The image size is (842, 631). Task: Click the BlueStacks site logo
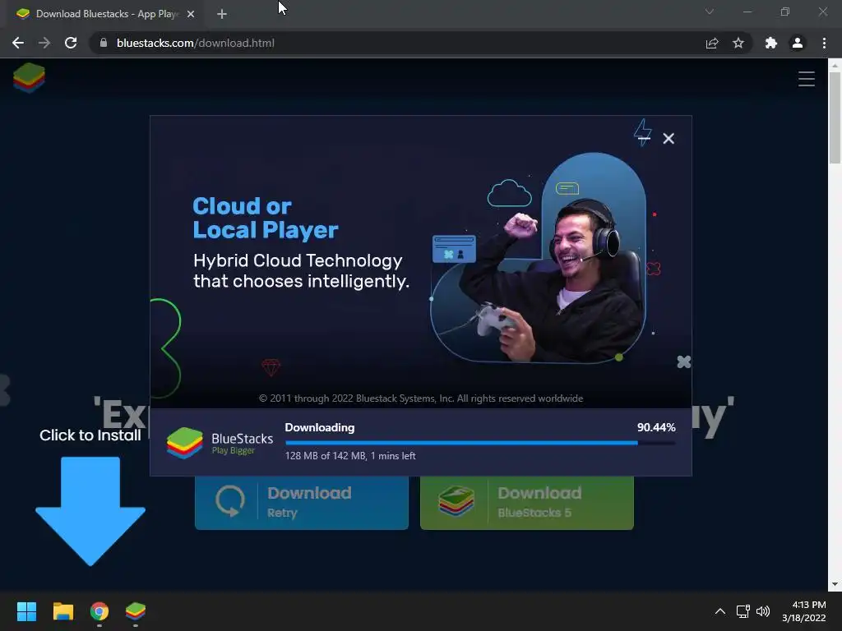tap(29, 78)
